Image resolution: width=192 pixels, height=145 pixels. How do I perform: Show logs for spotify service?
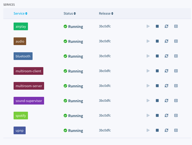(x=176, y=115)
